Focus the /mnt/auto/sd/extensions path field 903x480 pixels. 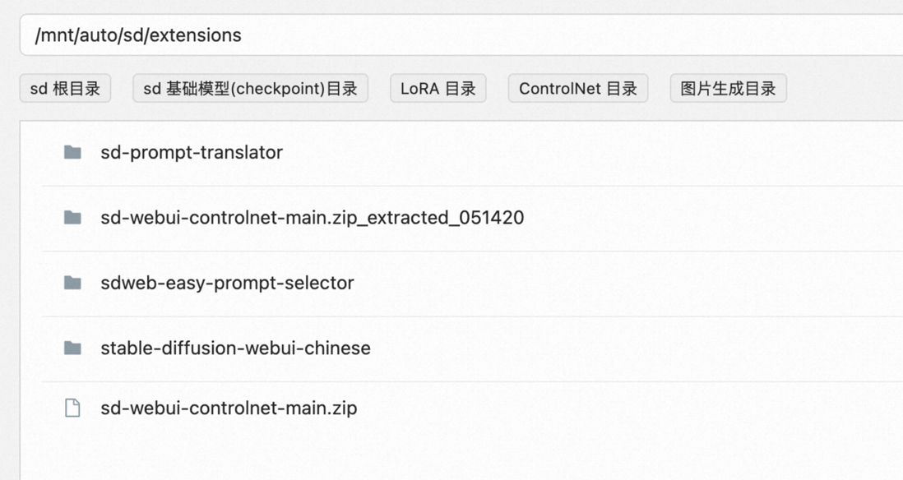461,35
